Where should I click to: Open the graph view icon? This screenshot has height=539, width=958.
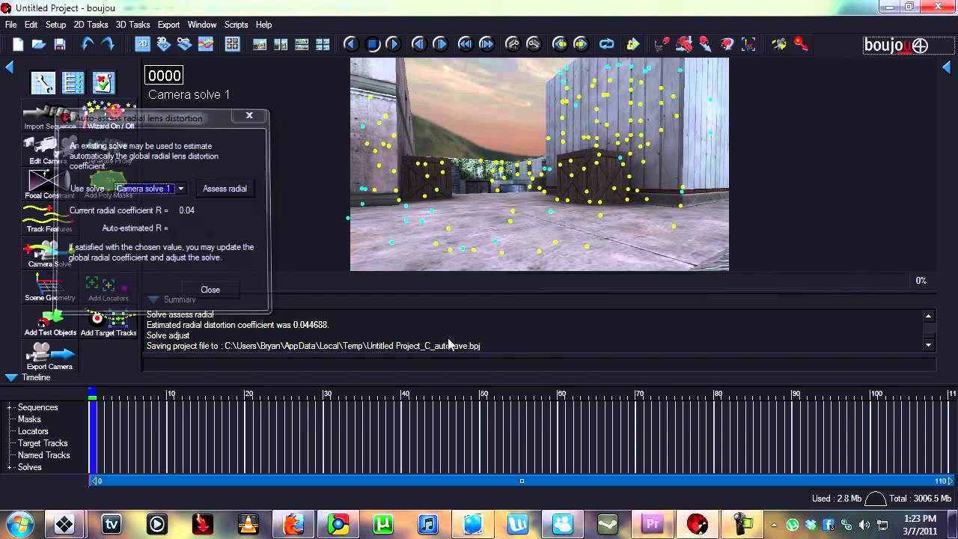point(205,45)
